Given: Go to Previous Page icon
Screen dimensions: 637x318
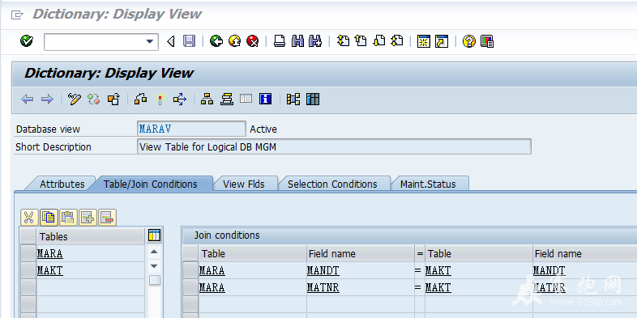Looking at the screenshot, I should tap(361, 41).
